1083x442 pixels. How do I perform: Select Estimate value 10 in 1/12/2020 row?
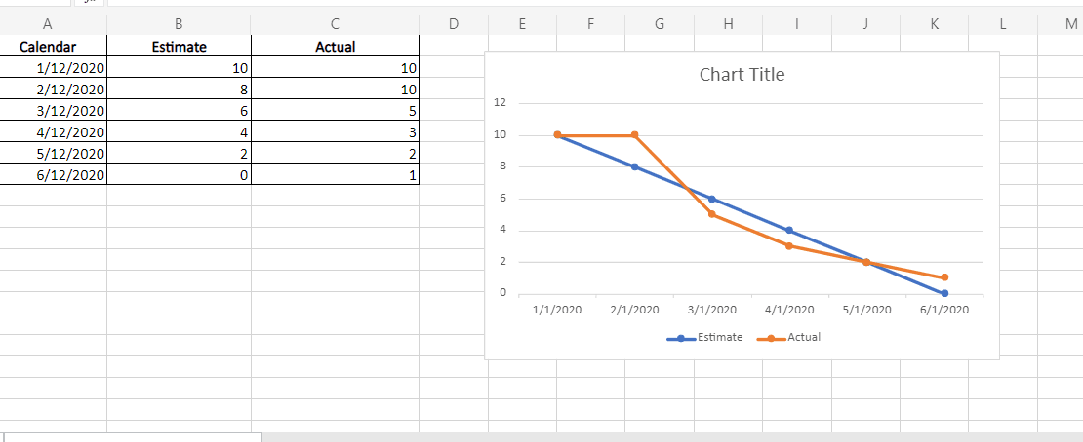179,67
